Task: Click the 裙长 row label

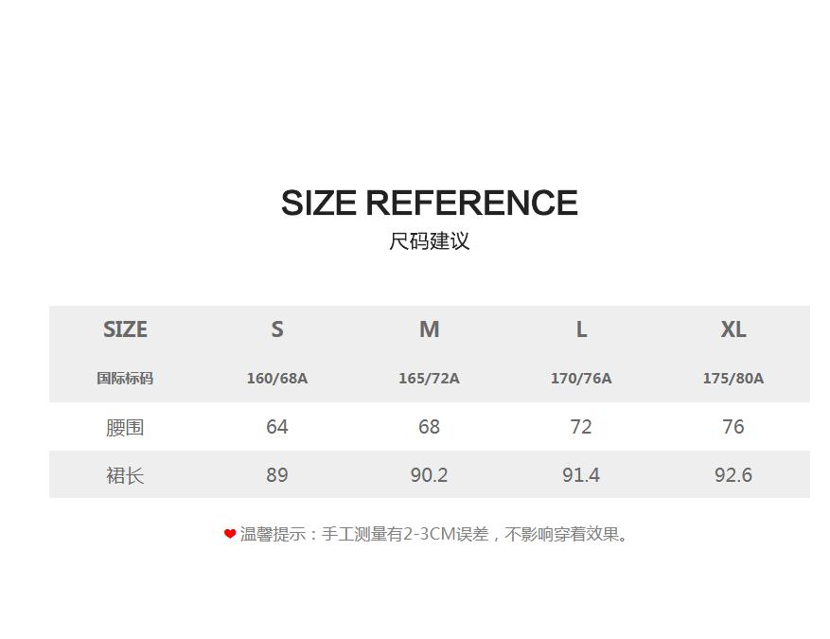Action: pyautogui.click(x=125, y=475)
